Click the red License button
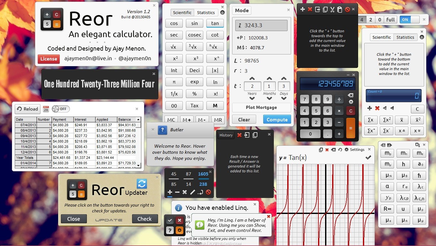Viewport: 436px width, 246px height. pyautogui.click(x=49, y=59)
